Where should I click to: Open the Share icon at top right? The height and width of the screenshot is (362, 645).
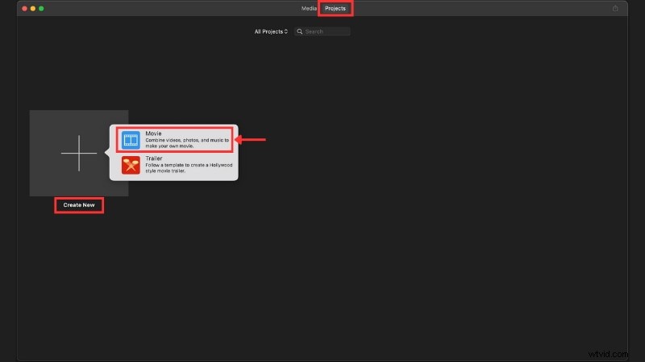point(615,8)
